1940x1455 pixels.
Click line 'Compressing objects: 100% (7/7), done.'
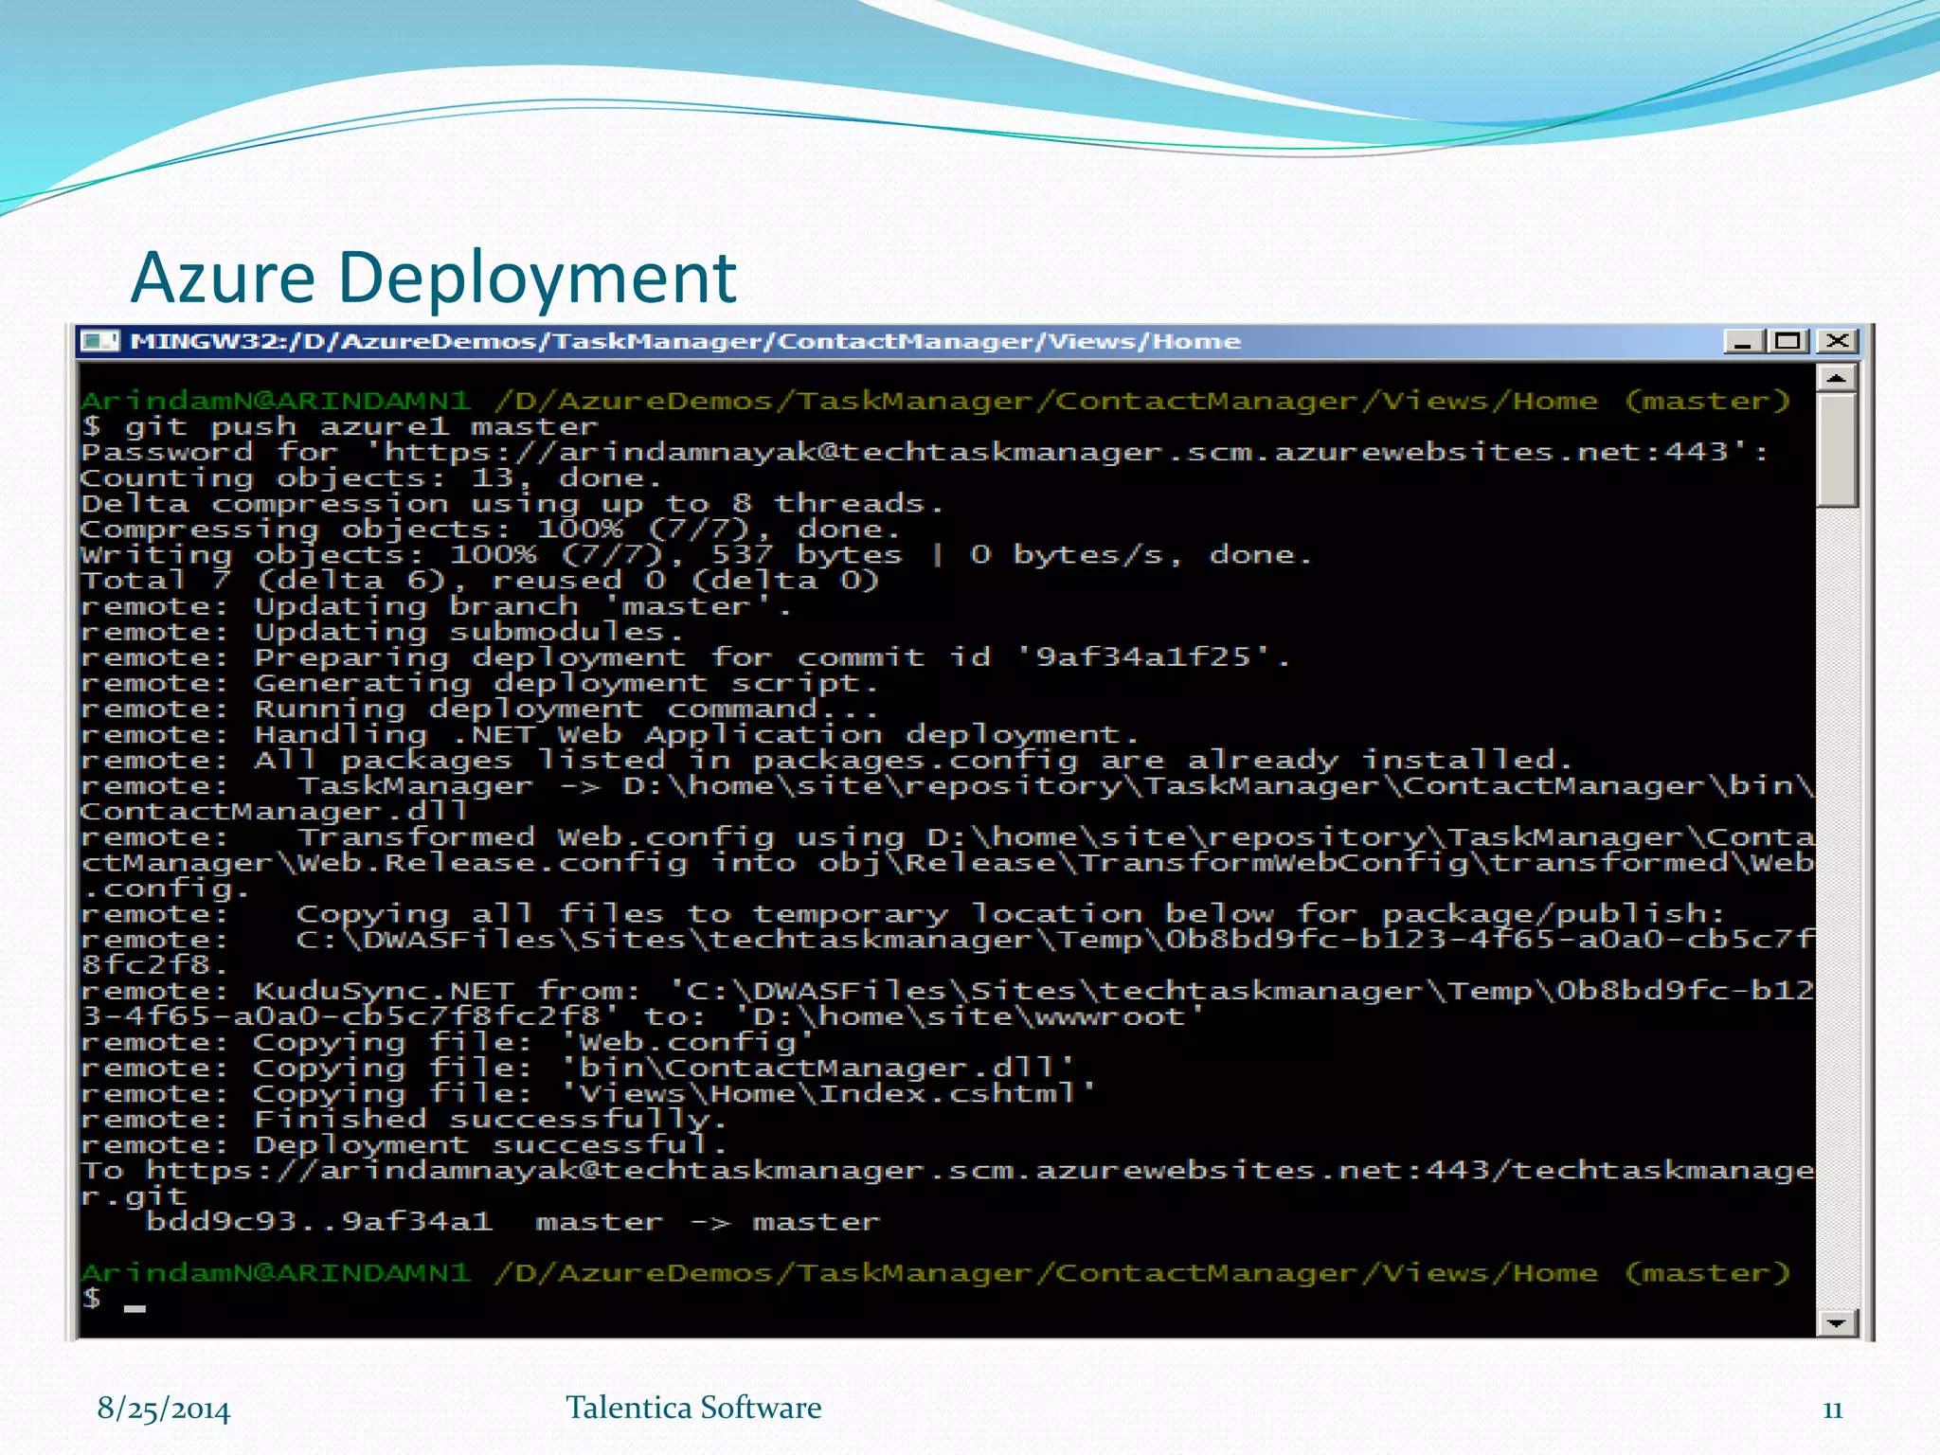click(491, 530)
